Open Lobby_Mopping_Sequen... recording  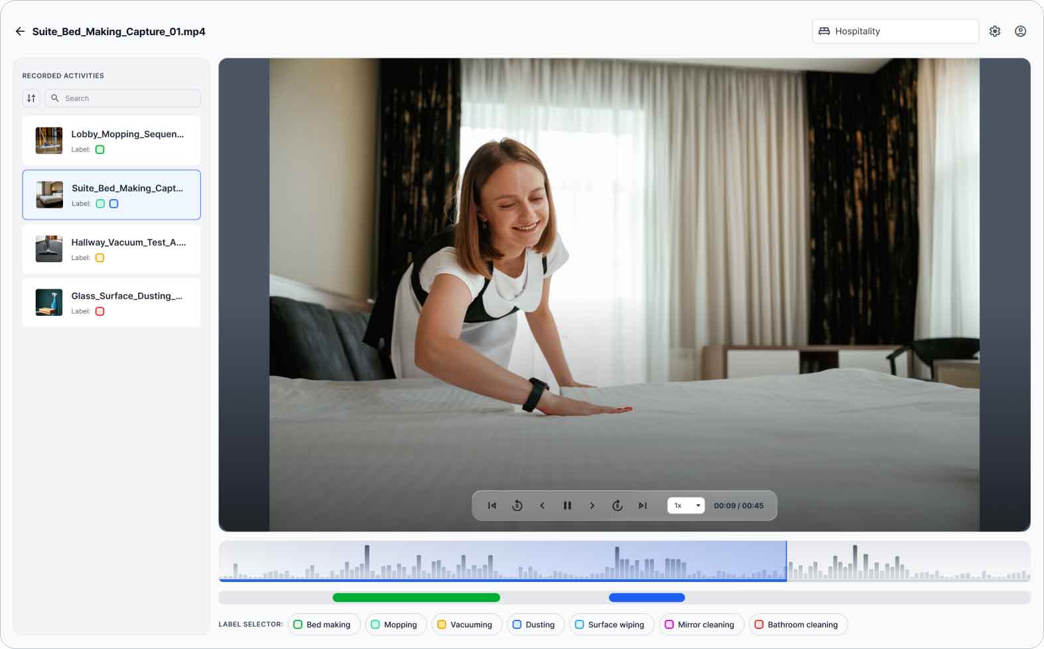111,141
